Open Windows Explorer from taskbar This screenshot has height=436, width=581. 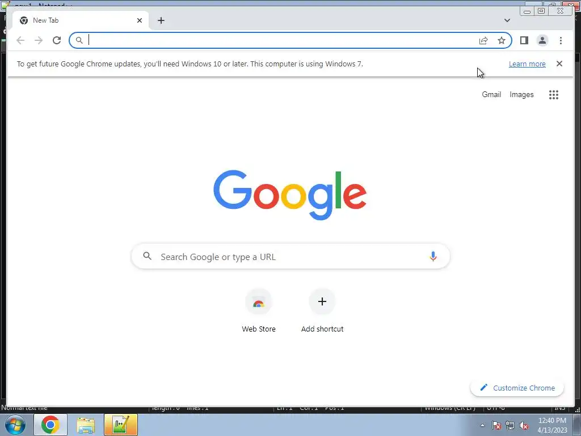point(86,425)
